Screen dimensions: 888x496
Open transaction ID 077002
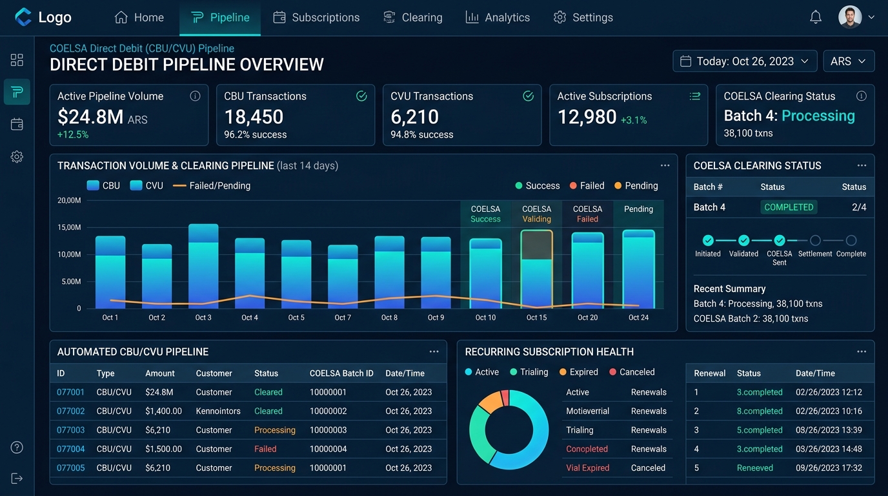point(70,411)
